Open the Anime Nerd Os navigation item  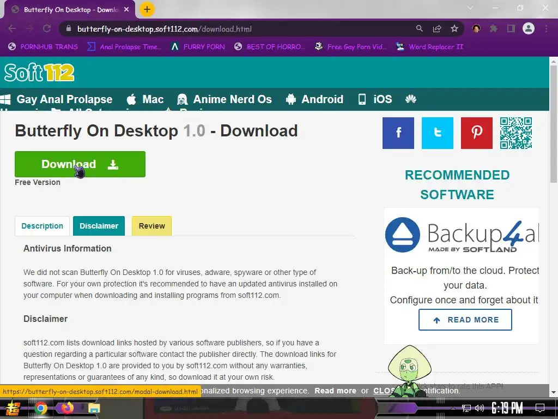(x=225, y=99)
